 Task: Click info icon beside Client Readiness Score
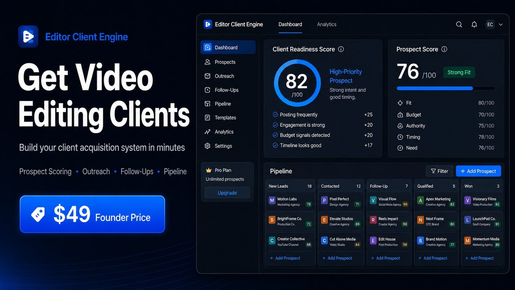point(341,49)
